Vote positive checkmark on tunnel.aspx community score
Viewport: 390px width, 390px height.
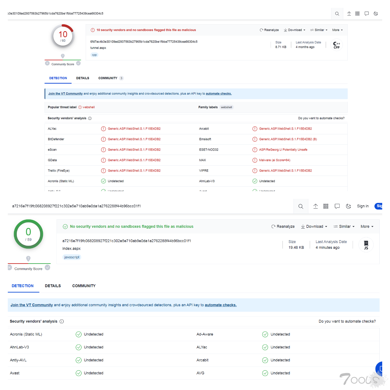(x=78, y=63)
